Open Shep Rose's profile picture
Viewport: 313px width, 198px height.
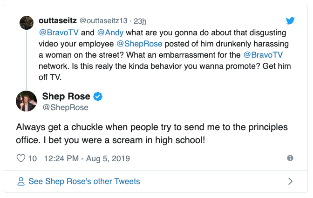(27, 101)
